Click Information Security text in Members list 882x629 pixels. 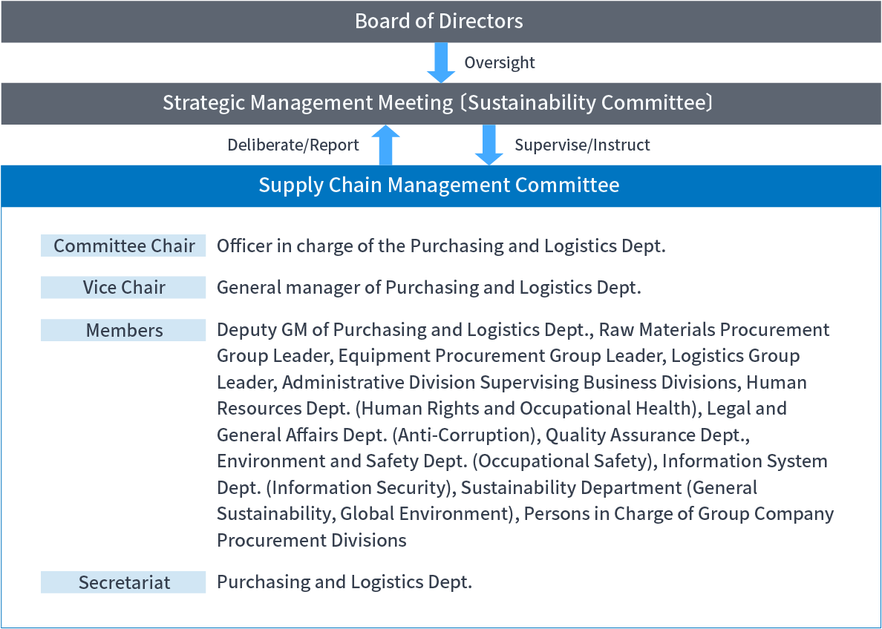(x=360, y=487)
